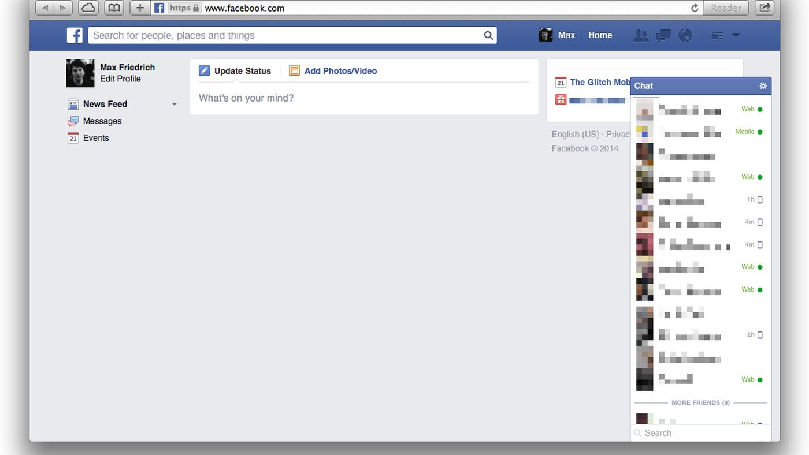This screenshot has width=809, height=455.
Task: Open Max Friedrich's profile picture in the sidebar
Action: pyautogui.click(x=80, y=73)
